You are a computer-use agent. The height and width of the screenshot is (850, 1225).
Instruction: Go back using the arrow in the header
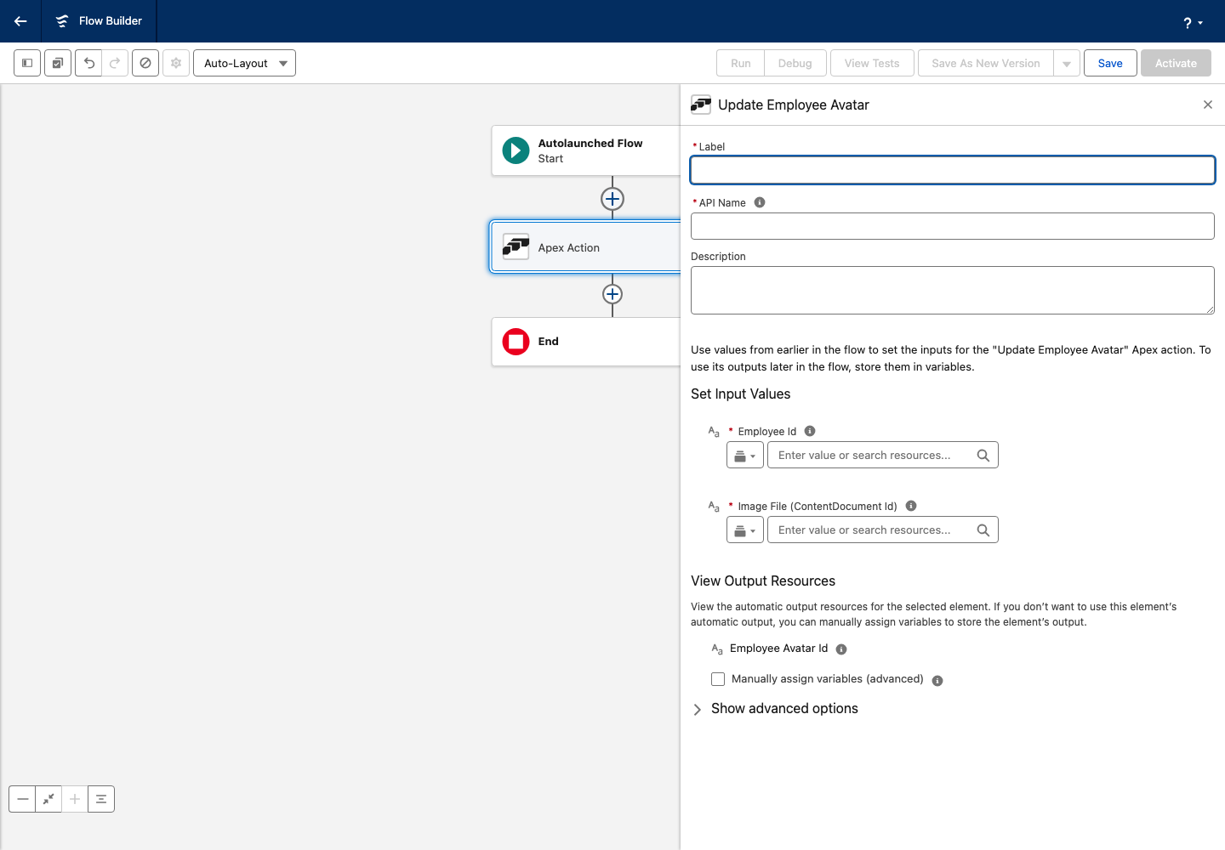pos(20,21)
